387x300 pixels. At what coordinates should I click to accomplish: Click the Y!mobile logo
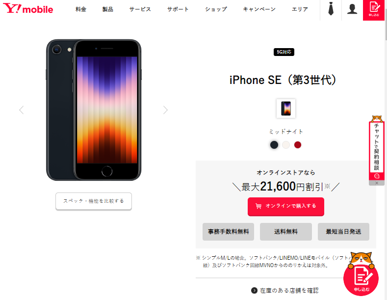pos(28,9)
